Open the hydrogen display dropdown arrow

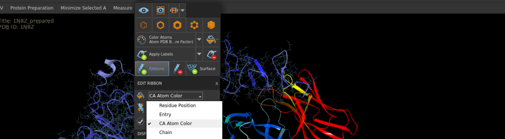click(x=183, y=10)
